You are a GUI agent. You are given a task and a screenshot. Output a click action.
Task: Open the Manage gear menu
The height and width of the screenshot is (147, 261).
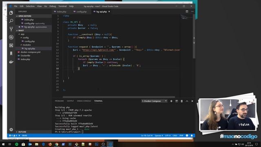click(11, 129)
